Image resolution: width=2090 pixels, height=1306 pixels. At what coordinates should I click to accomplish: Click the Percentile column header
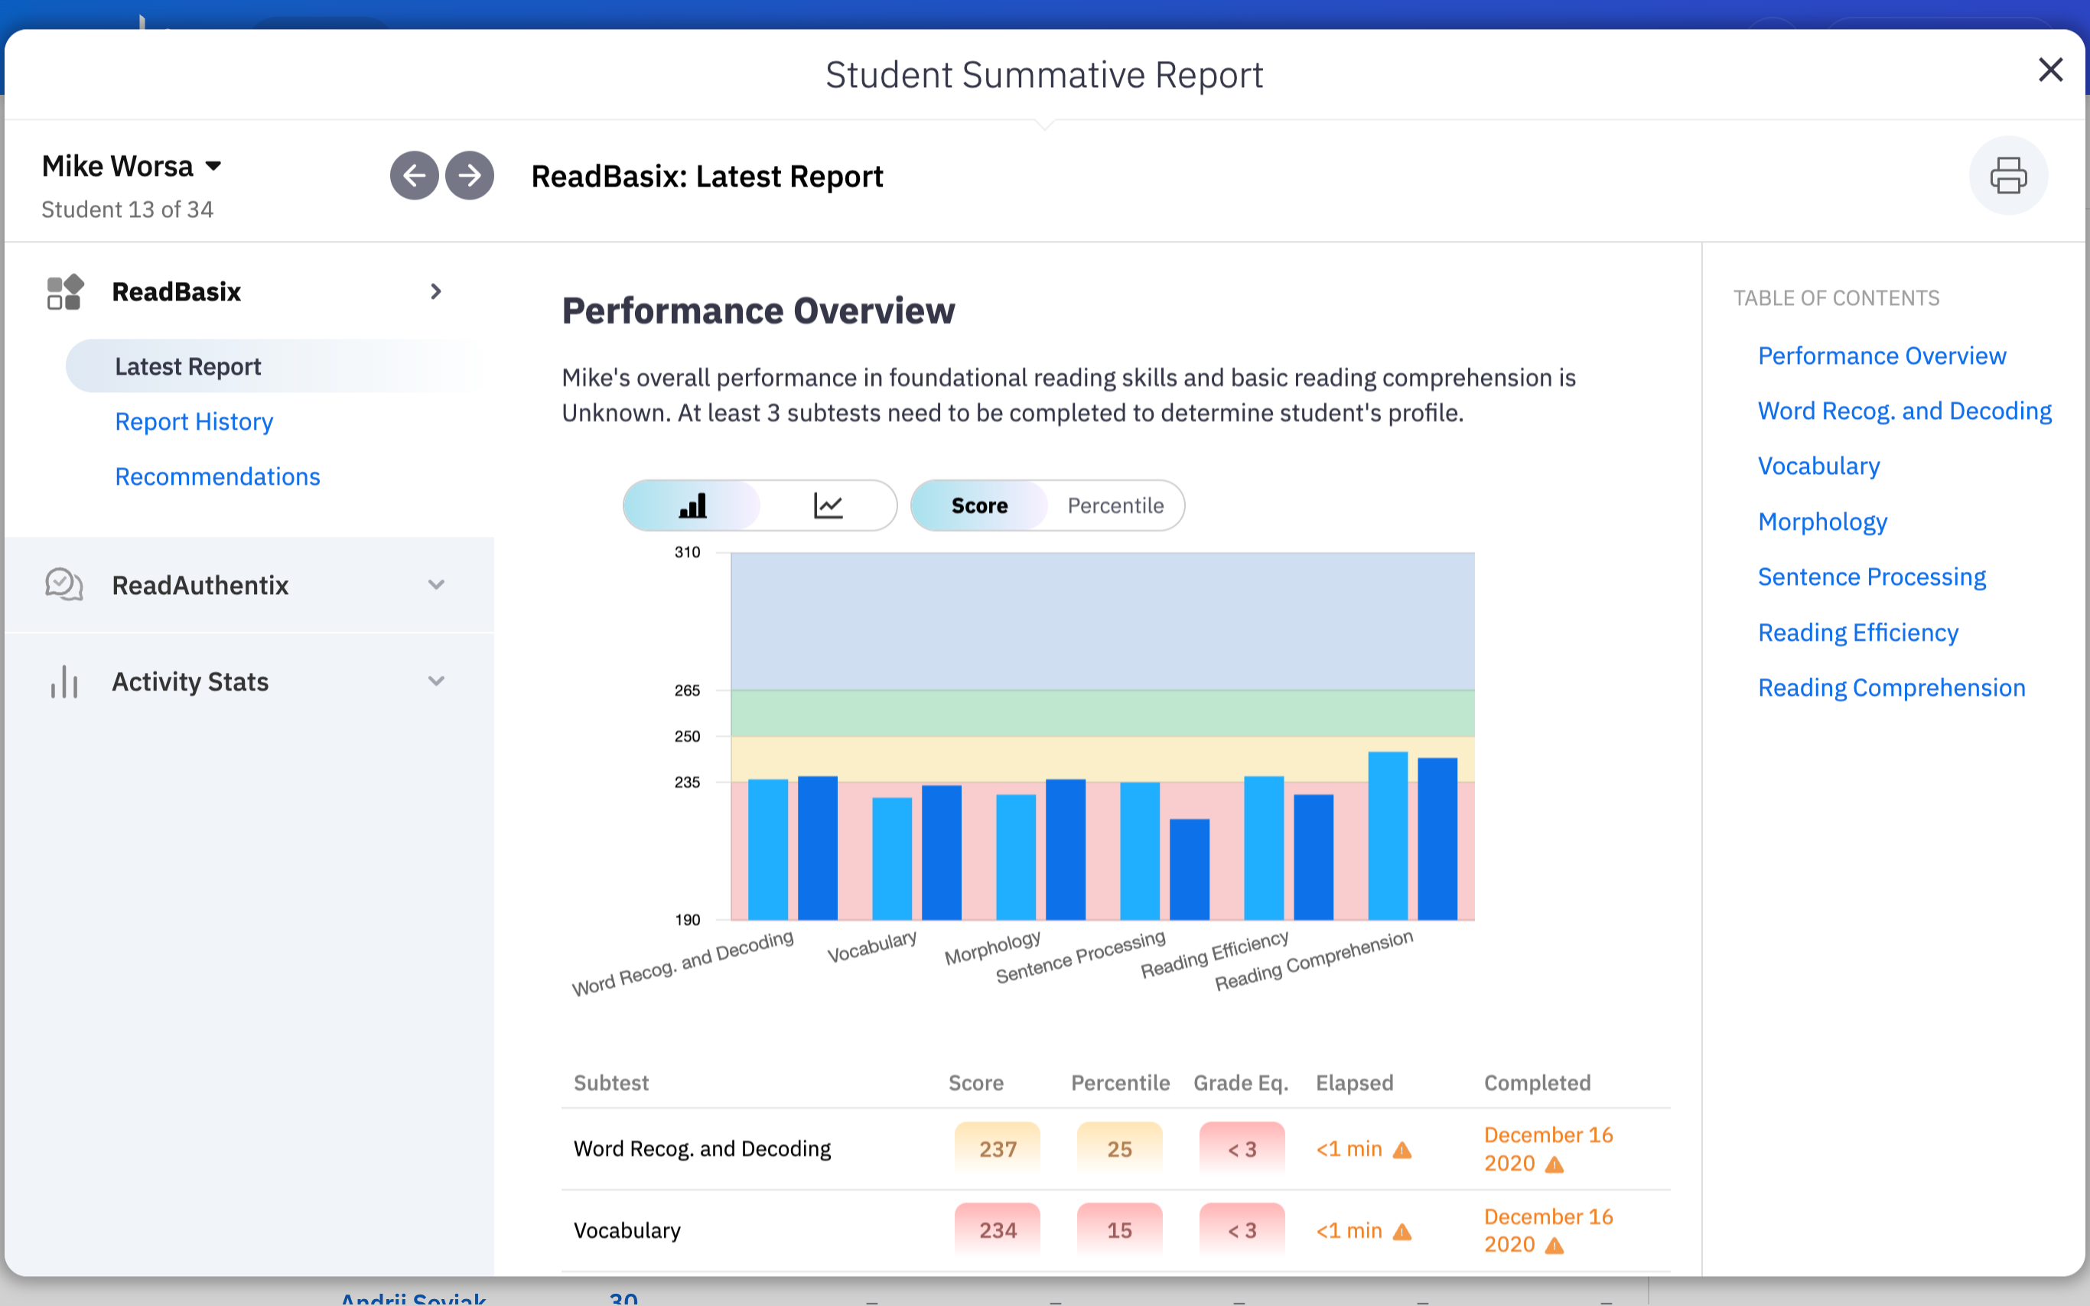(1120, 1082)
